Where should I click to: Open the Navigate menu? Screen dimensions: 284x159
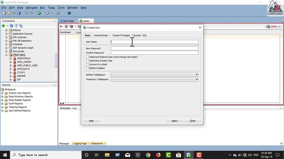(x=32, y=8)
